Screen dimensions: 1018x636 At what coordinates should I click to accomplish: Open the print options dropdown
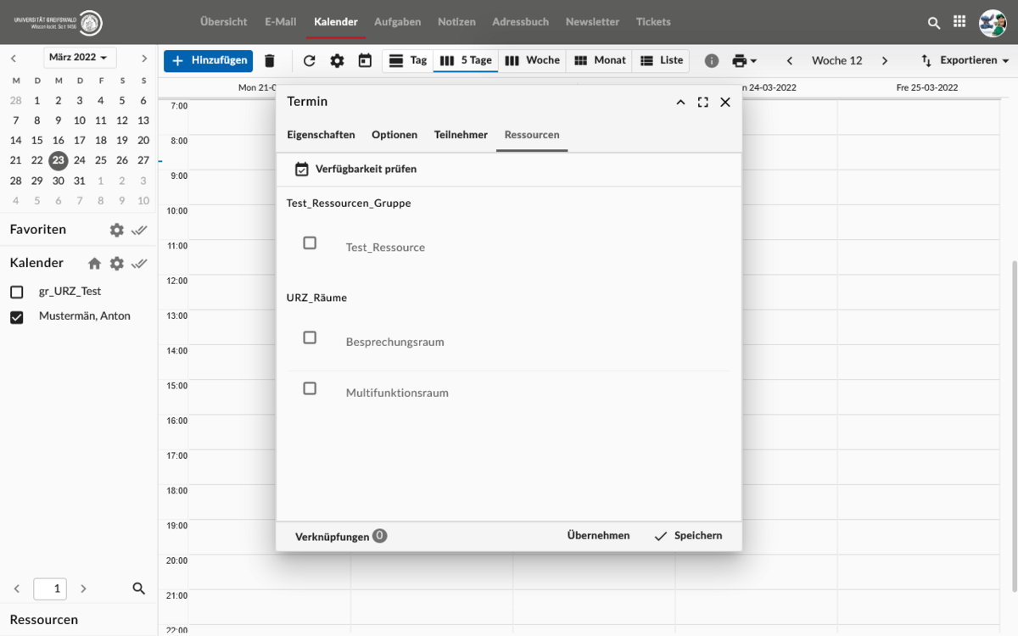click(744, 61)
